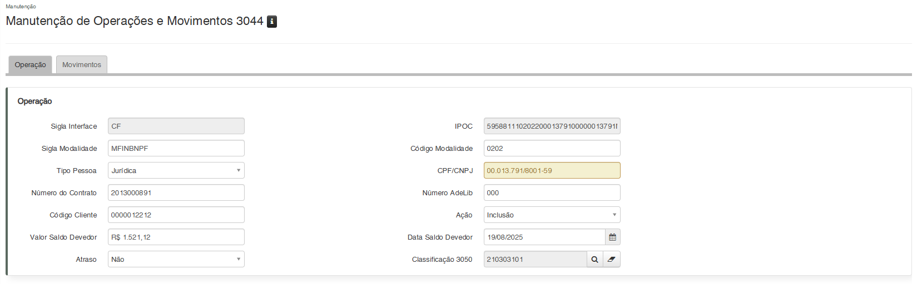
Task: Focus the Número do Contrato field
Action: click(176, 192)
